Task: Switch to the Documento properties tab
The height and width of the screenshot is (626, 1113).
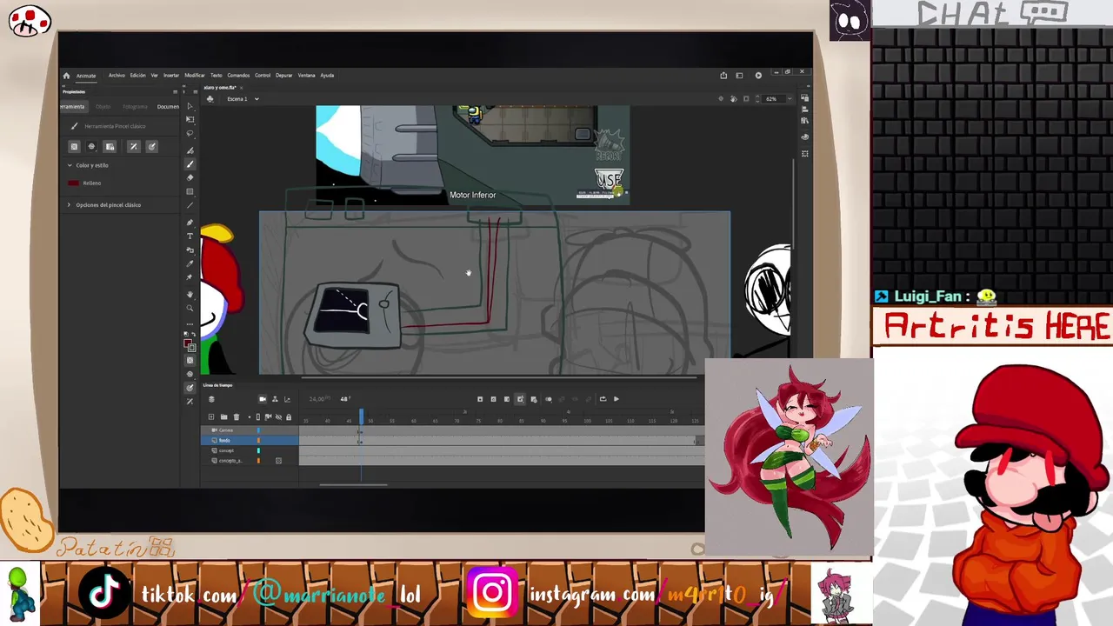Action: point(168,107)
